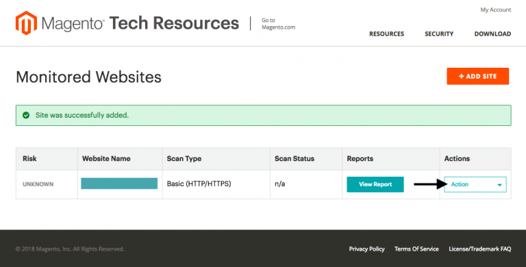Open the License/Trademark FAQ link

pos(479,249)
